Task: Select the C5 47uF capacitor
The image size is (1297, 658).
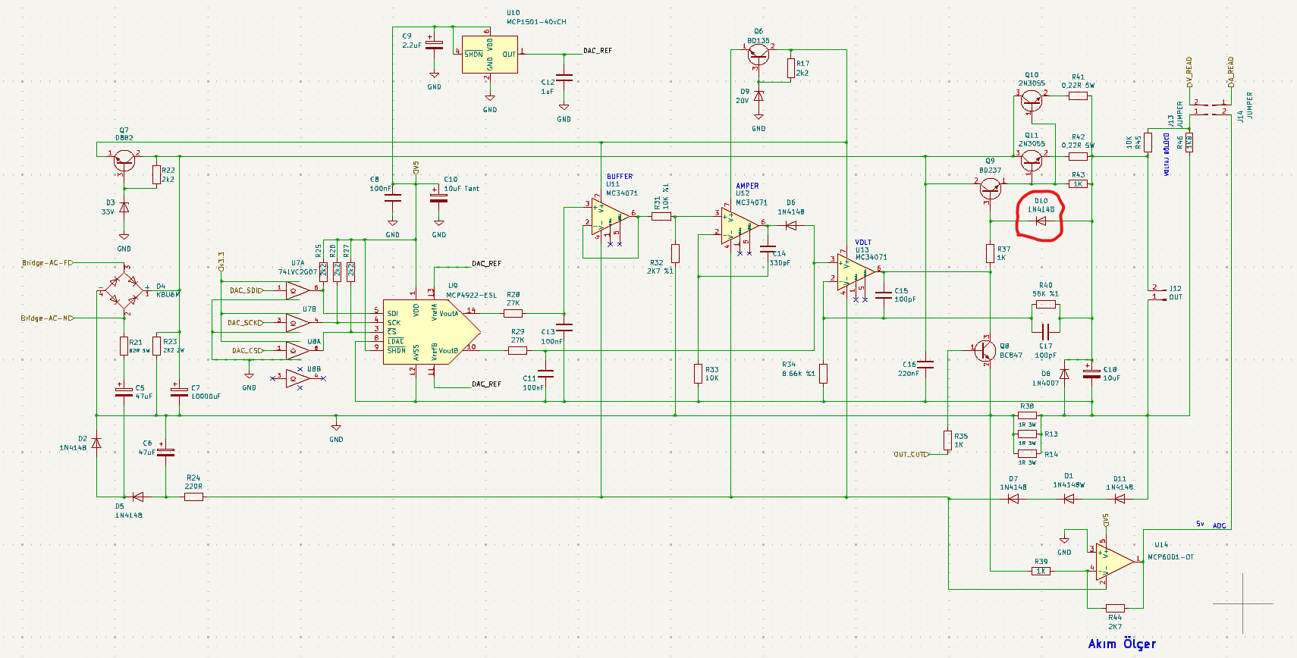Action: (x=123, y=391)
